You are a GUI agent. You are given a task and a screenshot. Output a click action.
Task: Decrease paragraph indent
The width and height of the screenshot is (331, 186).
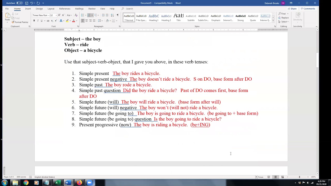tap(103, 15)
